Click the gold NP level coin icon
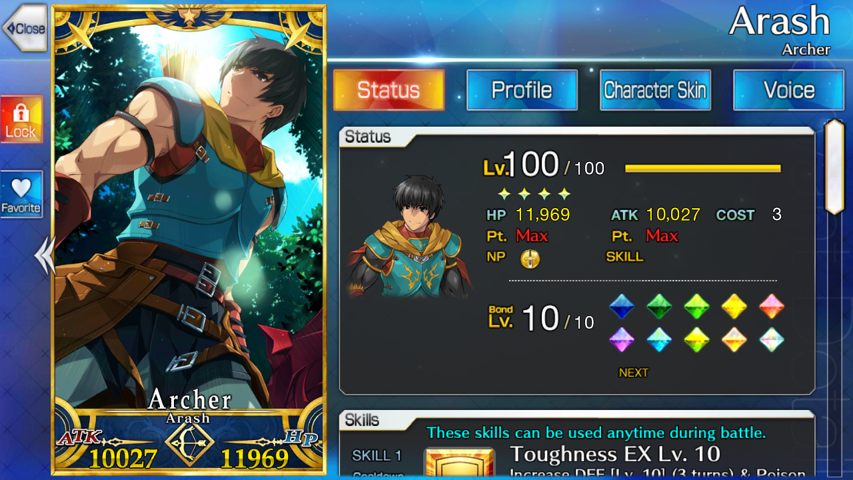The height and width of the screenshot is (480, 853). pyautogui.click(x=530, y=259)
